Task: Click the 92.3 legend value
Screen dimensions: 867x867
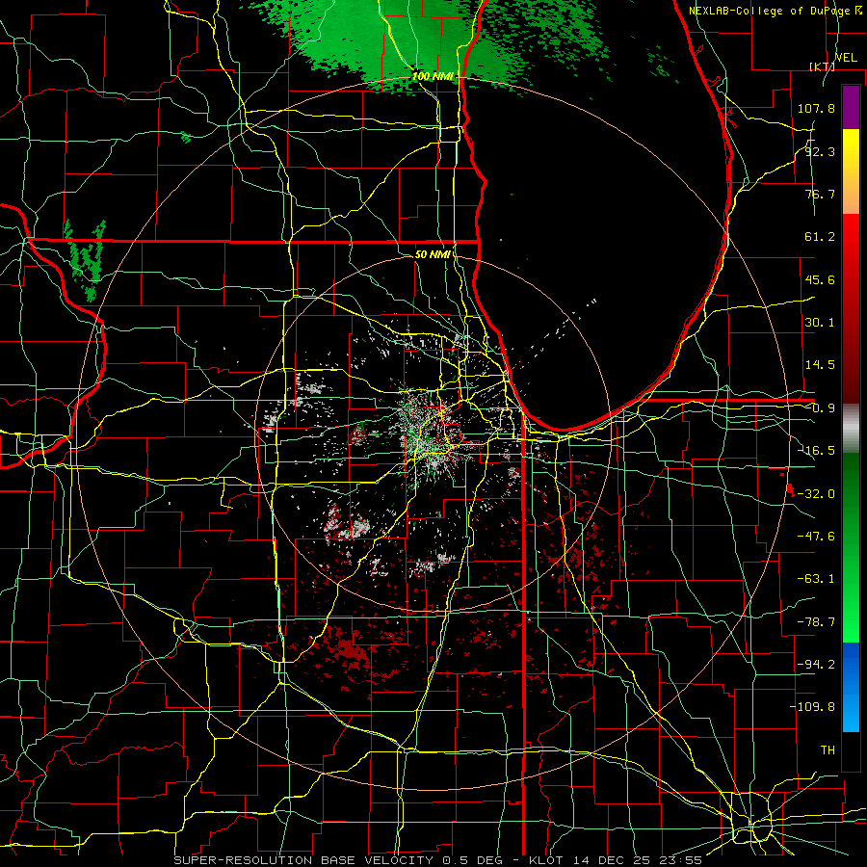Action: 820,151
